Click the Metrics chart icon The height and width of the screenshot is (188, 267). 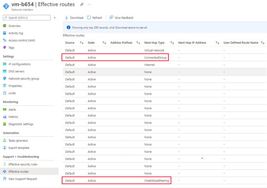pyautogui.click(x=4, y=117)
